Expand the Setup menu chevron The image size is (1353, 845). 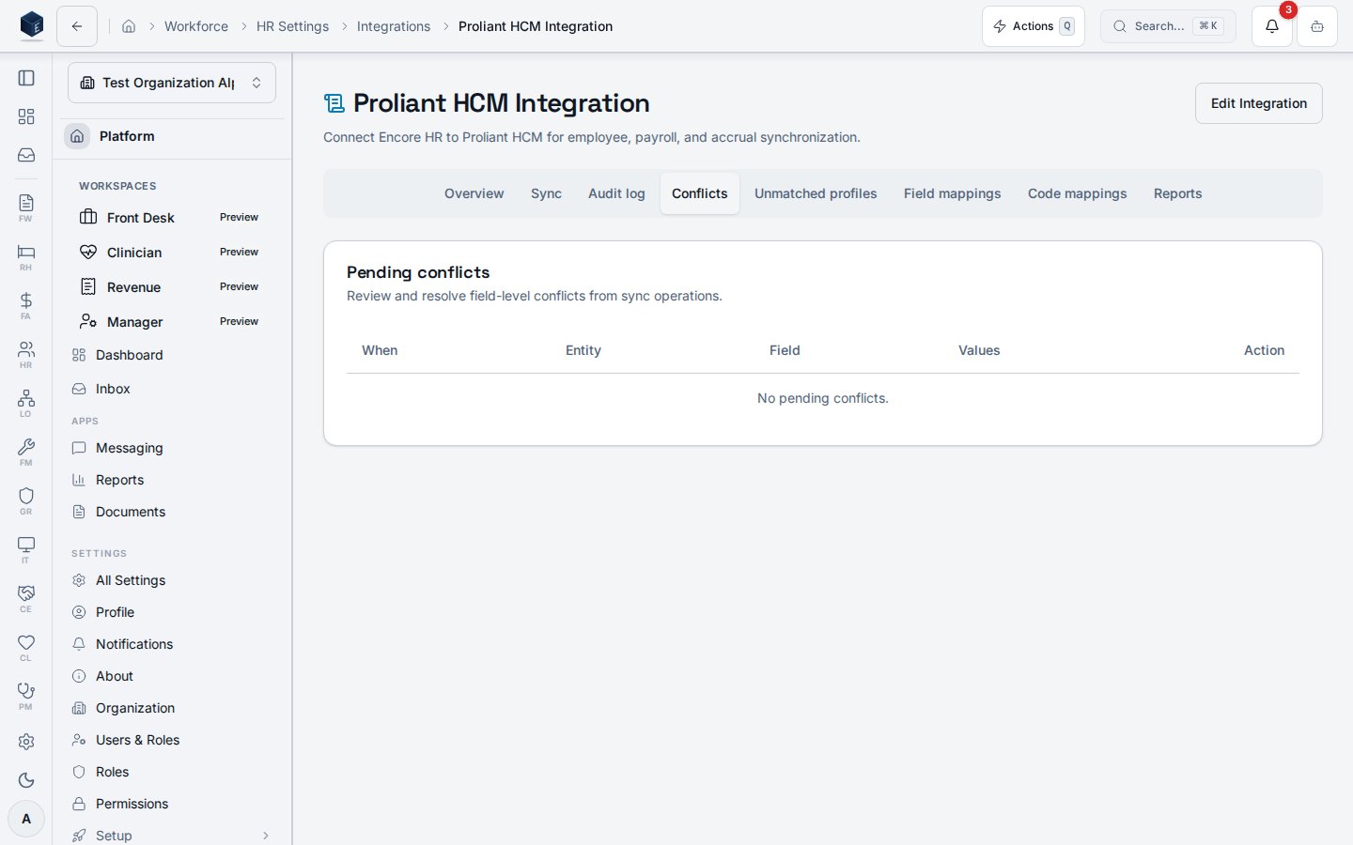pyautogui.click(x=266, y=836)
